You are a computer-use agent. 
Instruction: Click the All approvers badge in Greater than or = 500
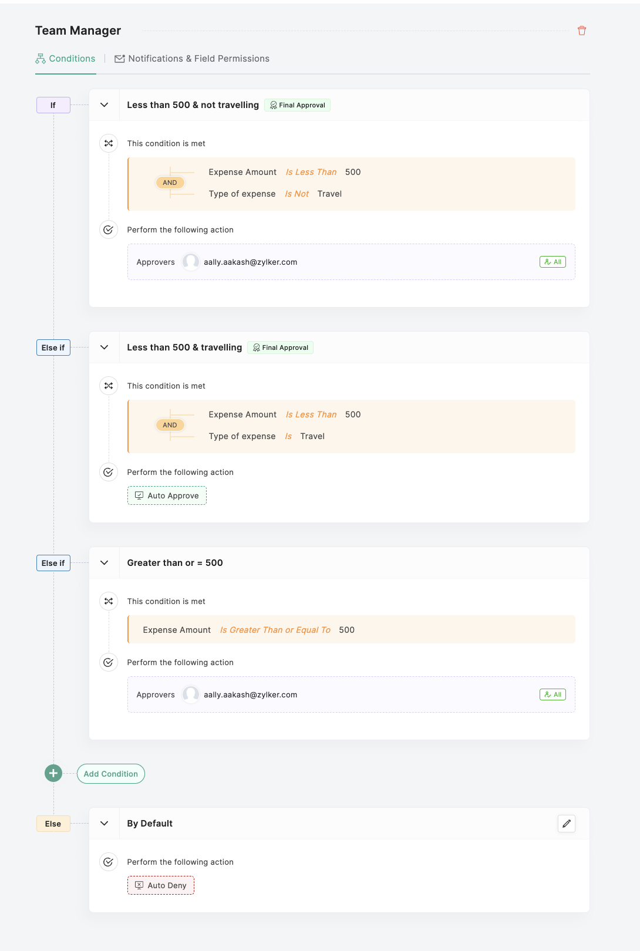coord(553,694)
